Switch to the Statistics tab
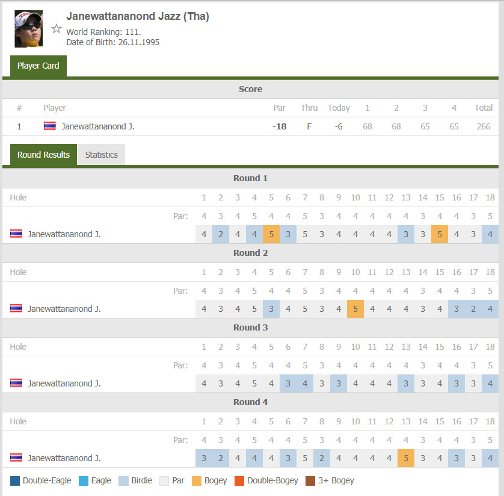This screenshot has height=496, width=504. coord(101,155)
